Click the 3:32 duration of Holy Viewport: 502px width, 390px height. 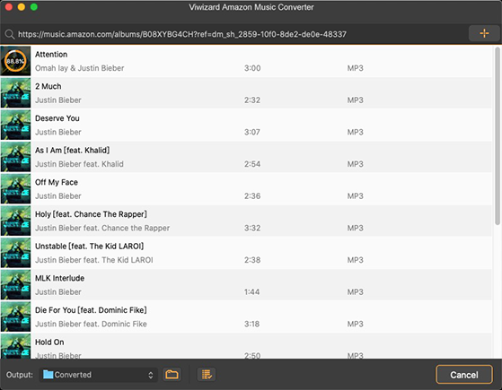click(252, 228)
